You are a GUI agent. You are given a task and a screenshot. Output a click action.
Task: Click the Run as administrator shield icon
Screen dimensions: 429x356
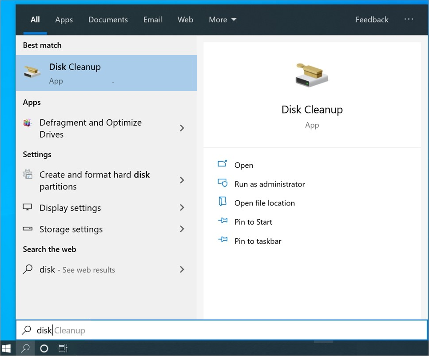click(x=222, y=183)
